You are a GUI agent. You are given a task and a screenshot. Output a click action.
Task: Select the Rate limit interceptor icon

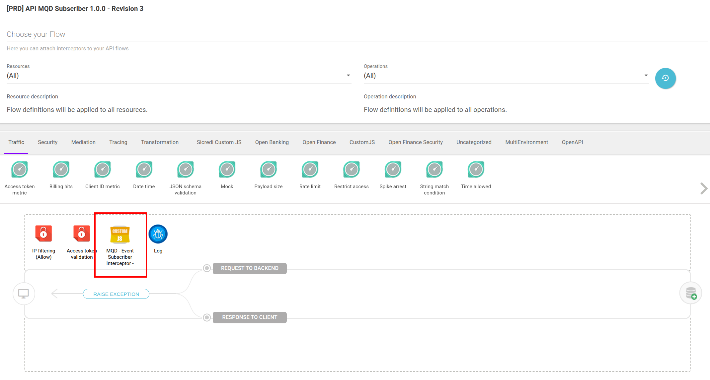310,170
